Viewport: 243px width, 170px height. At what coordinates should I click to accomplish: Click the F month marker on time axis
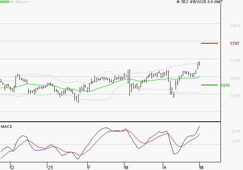click(x=89, y=168)
